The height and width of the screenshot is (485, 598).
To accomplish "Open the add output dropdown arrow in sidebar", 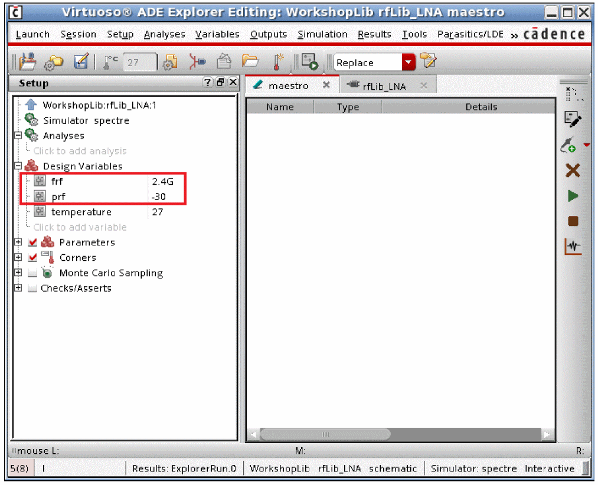I will coord(587,145).
